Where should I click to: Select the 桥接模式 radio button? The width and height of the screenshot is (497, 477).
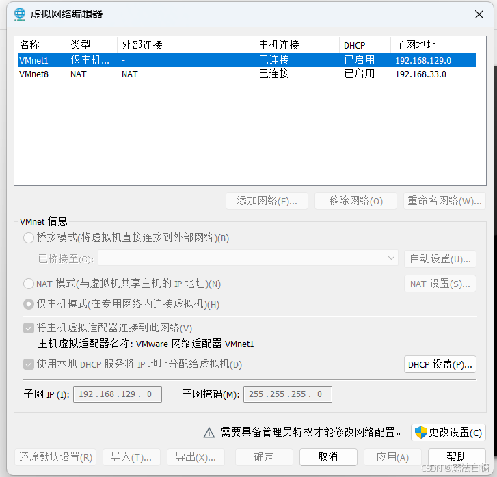29,238
